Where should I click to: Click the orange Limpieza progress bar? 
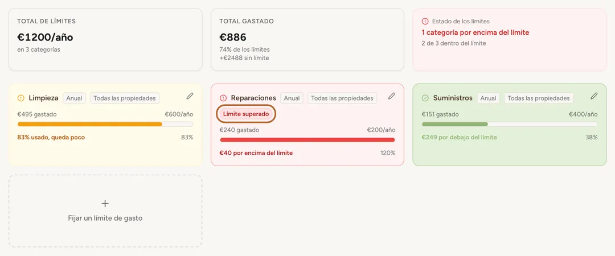coord(105,124)
